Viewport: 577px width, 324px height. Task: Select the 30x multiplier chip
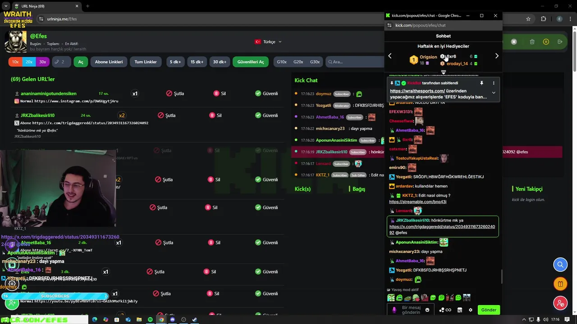(x=42, y=62)
